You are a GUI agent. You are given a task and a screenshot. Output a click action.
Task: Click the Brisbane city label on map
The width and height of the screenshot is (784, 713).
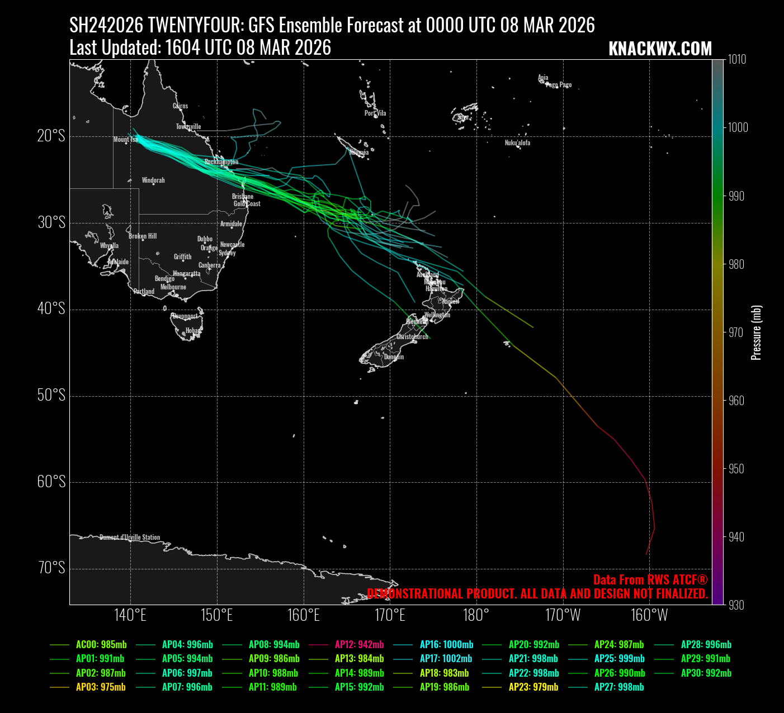pyautogui.click(x=243, y=197)
